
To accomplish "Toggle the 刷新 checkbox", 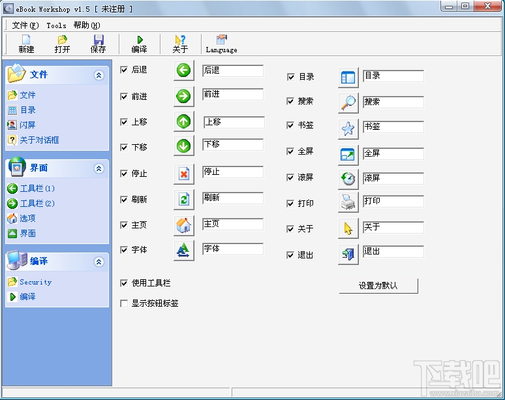I will (x=124, y=200).
